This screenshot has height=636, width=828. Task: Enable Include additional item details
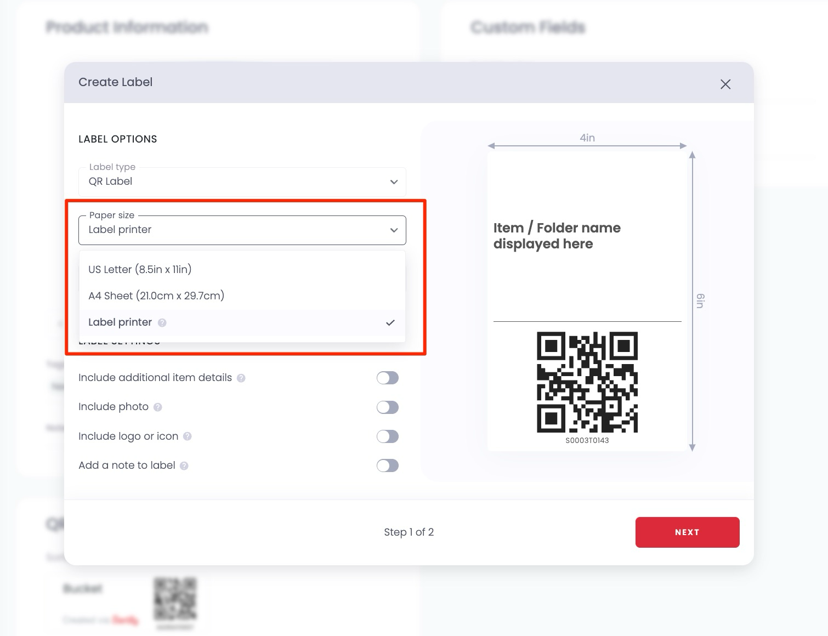point(387,378)
